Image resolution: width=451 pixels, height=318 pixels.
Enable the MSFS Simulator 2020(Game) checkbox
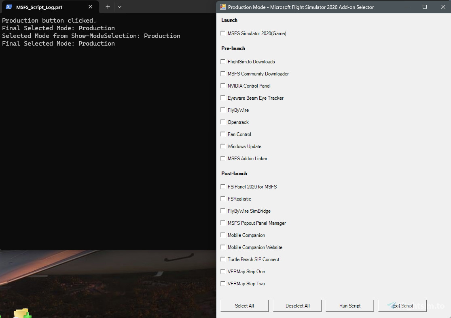(x=223, y=33)
